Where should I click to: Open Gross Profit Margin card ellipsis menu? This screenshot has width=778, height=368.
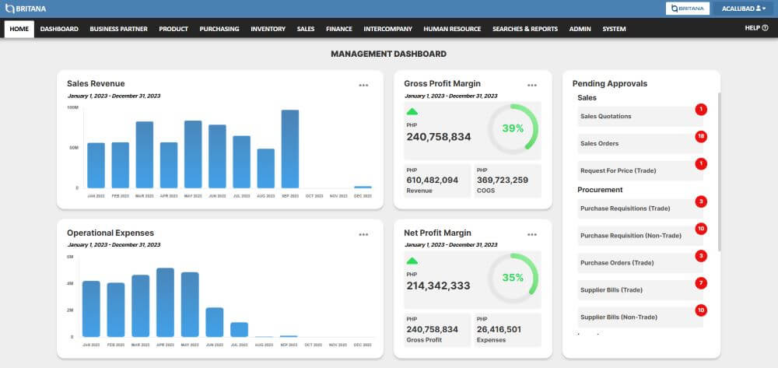(x=532, y=86)
